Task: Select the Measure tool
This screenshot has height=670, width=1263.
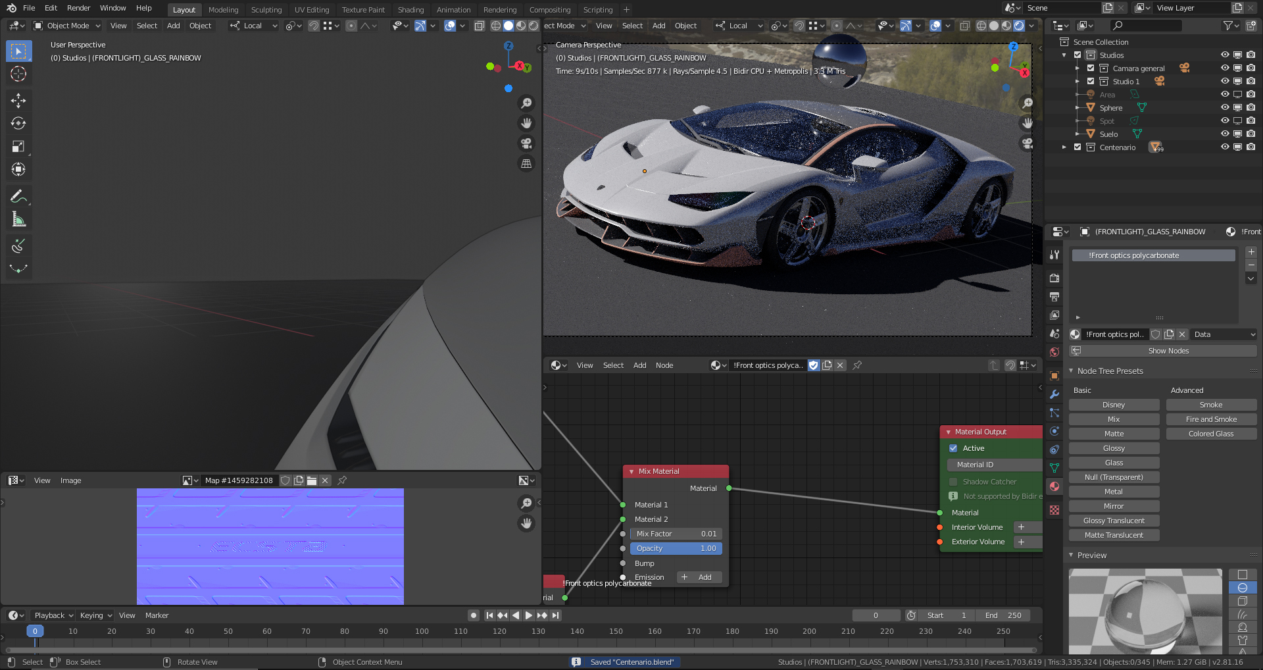Action: pos(18,220)
